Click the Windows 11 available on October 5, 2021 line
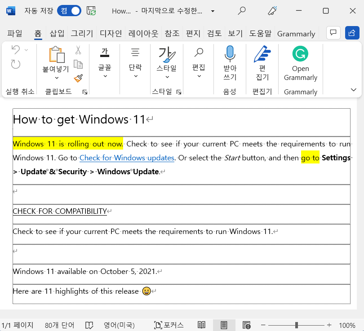 tap(85, 271)
